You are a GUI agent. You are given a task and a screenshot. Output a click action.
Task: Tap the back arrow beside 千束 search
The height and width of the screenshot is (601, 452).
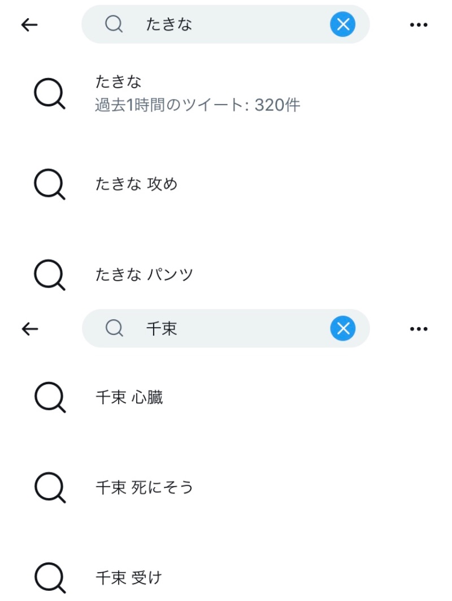tap(29, 329)
